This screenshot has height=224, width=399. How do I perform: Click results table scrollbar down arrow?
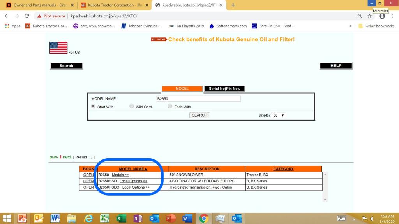point(325,199)
